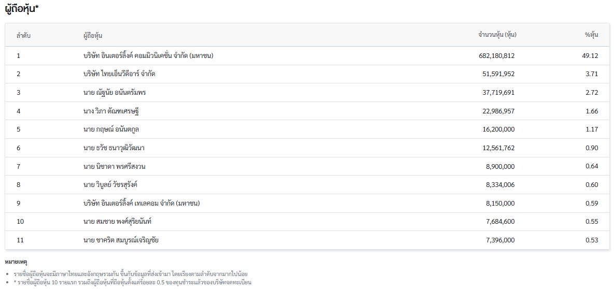Click the share count 682,180,812

tap(493, 55)
